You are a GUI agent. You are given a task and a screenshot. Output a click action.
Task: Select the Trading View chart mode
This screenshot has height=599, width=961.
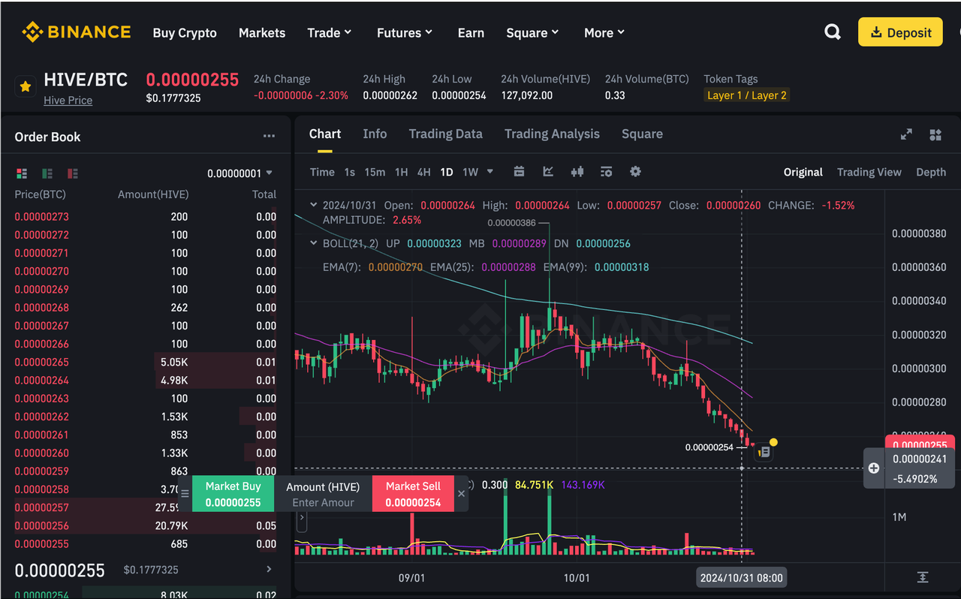[x=869, y=172]
